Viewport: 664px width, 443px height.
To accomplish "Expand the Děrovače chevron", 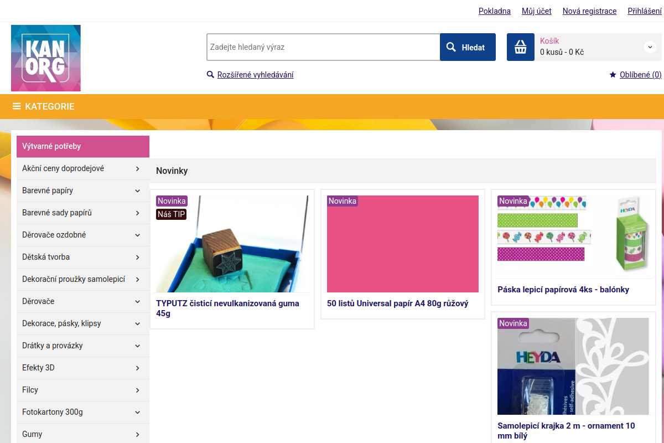I will tap(138, 301).
